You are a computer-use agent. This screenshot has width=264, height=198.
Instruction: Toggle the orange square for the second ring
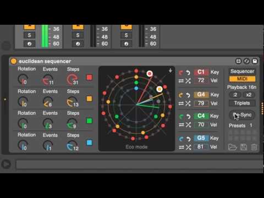pyautogui.click(x=89, y=99)
